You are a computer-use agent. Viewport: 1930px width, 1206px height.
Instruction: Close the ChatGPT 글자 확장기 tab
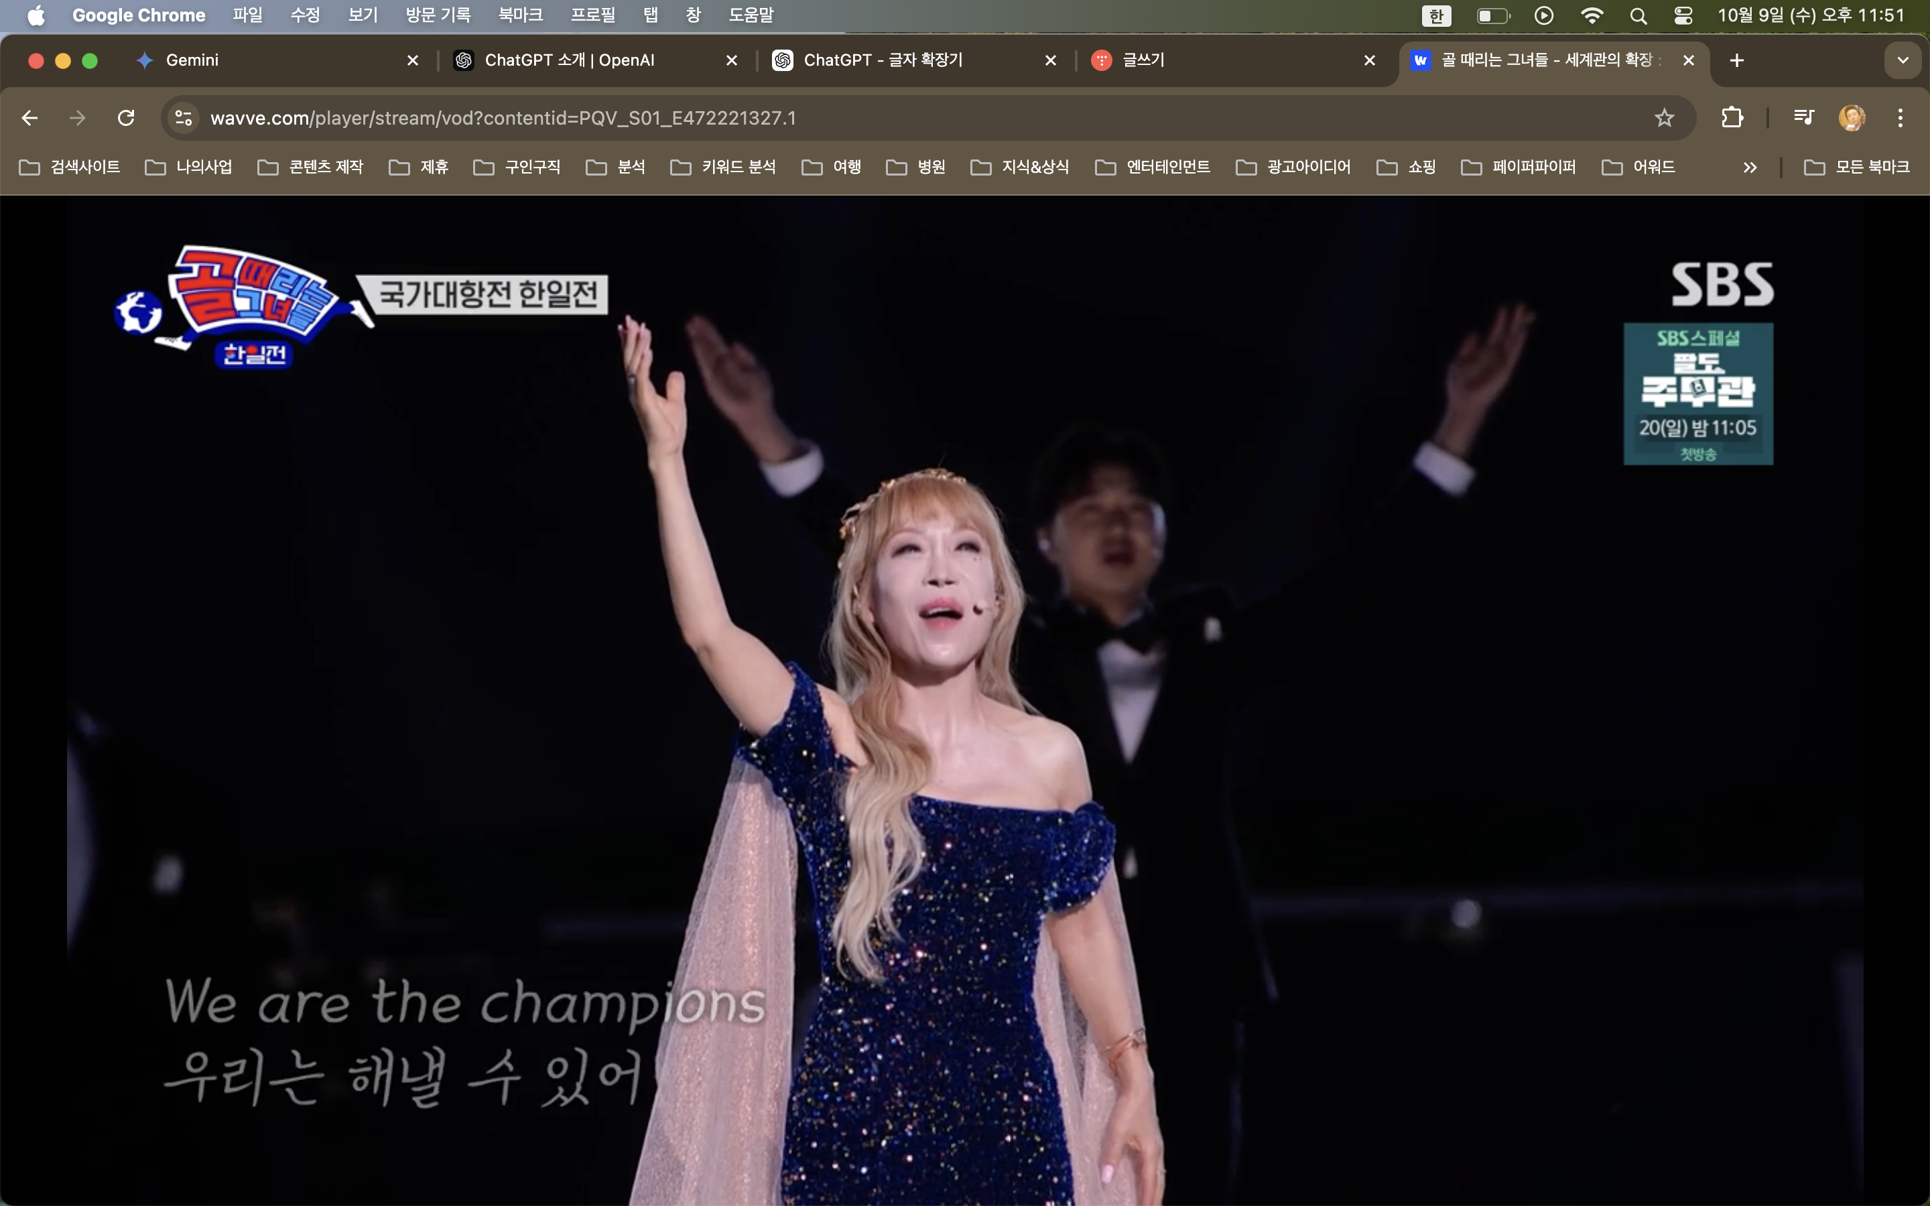1050,60
